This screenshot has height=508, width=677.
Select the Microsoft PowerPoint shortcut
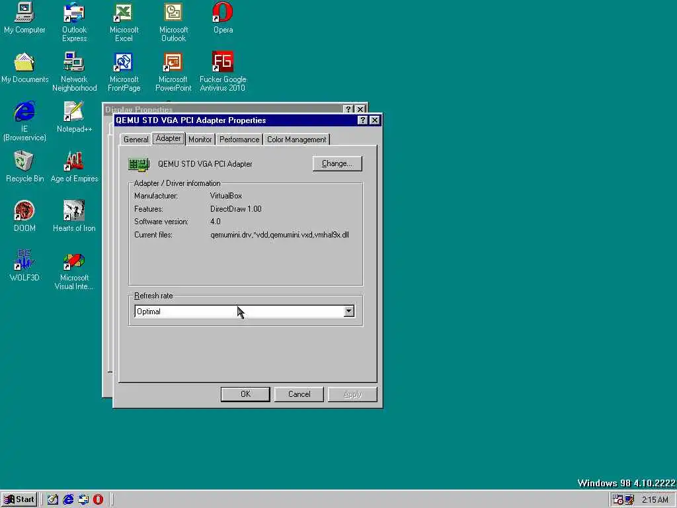tap(173, 71)
